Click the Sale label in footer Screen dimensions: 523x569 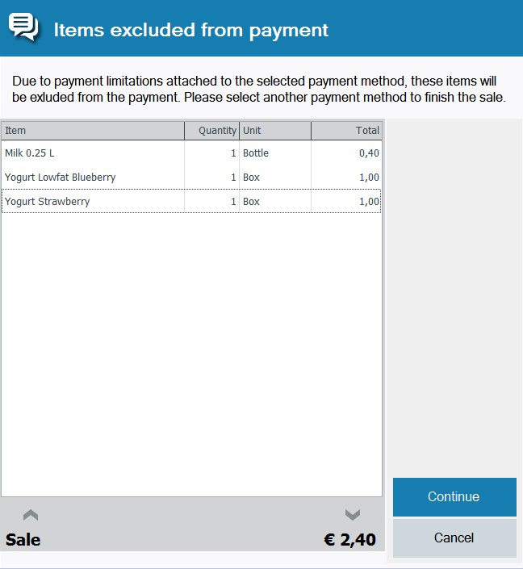23,540
